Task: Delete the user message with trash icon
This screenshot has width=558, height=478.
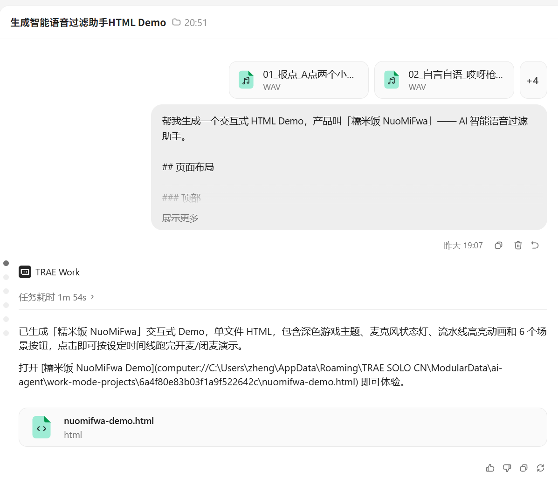Action: point(518,246)
